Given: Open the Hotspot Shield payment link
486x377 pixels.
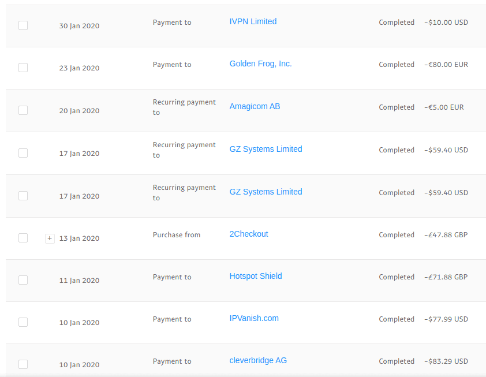Looking at the screenshot, I should tap(256, 276).
